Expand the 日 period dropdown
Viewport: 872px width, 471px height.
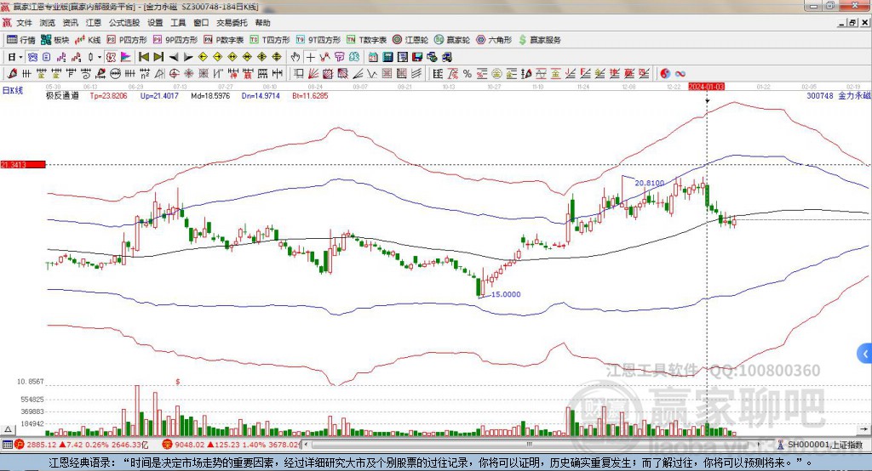pos(20,57)
